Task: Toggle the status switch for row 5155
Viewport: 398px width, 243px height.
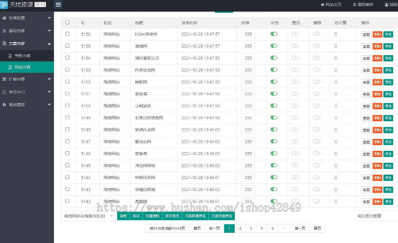Action: (x=274, y=46)
